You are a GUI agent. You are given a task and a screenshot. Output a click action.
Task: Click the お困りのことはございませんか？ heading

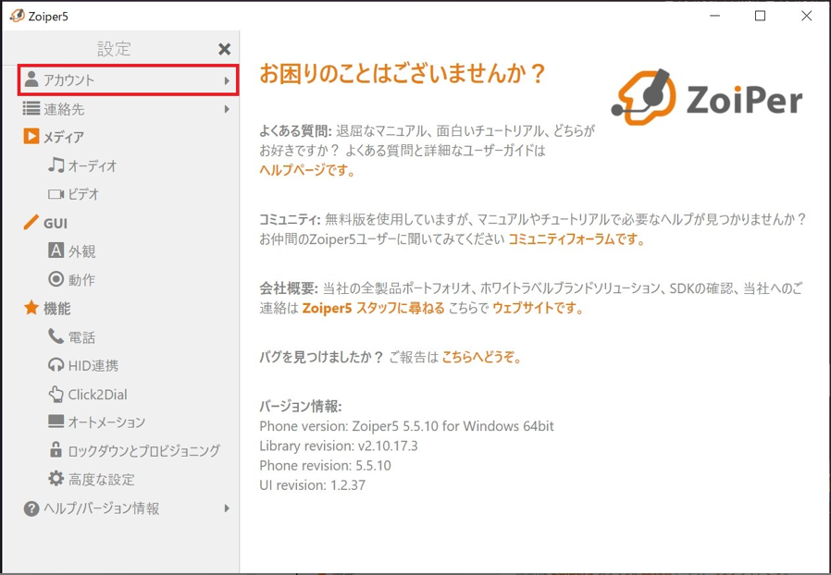[x=403, y=74]
